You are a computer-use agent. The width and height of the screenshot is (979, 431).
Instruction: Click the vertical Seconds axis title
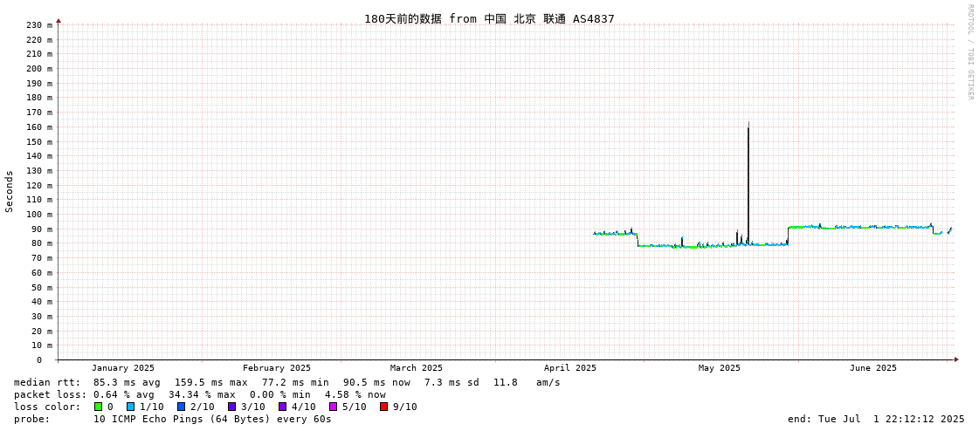tap(10, 191)
